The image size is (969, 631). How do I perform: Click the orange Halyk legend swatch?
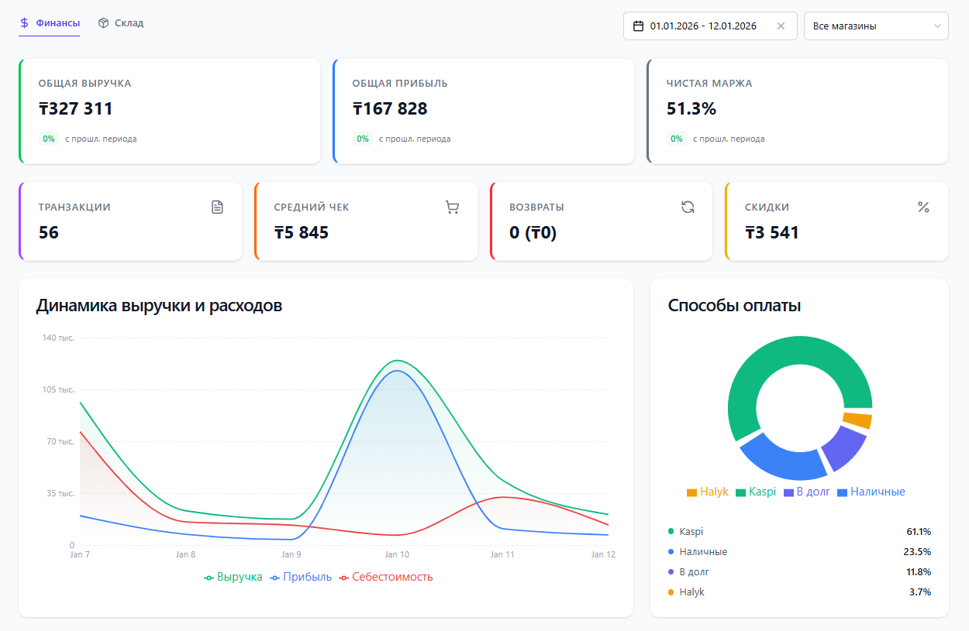(x=691, y=492)
